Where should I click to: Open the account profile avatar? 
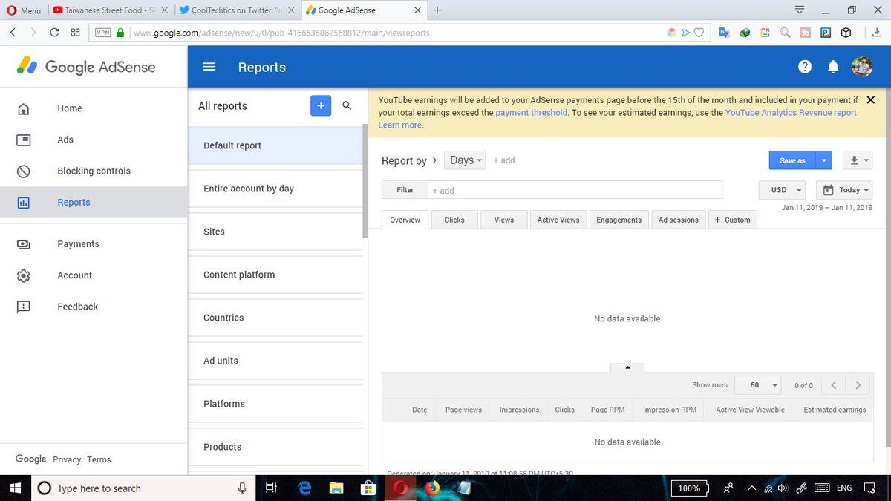click(x=862, y=67)
